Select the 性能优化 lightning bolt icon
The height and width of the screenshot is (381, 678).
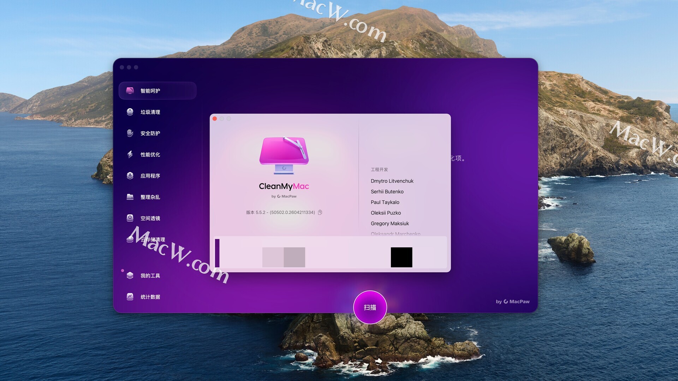point(130,154)
